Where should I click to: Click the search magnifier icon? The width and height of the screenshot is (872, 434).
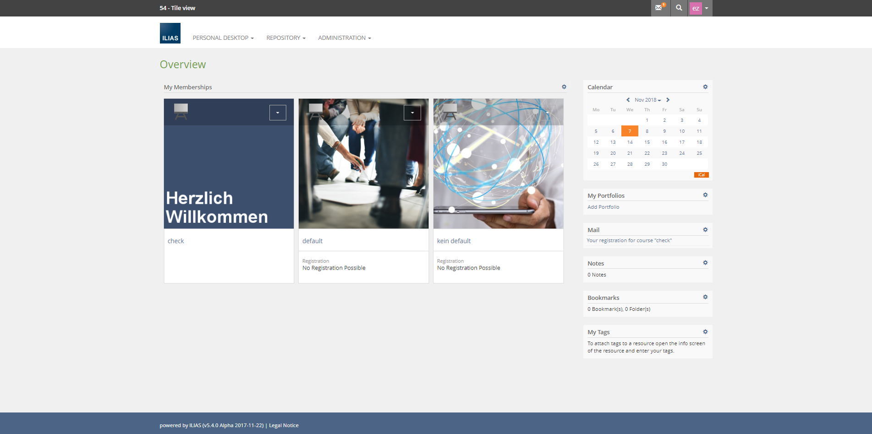tap(679, 8)
